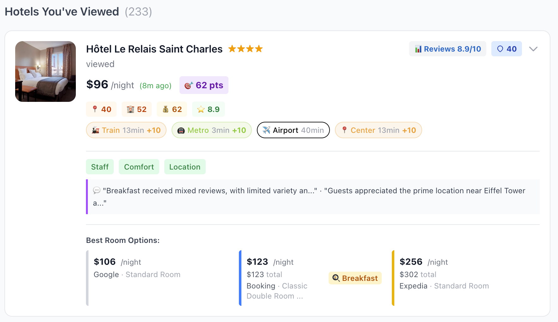558x322 pixels.
Task: Click the Breakfast search badge
Action: click(x=355, y=278)
